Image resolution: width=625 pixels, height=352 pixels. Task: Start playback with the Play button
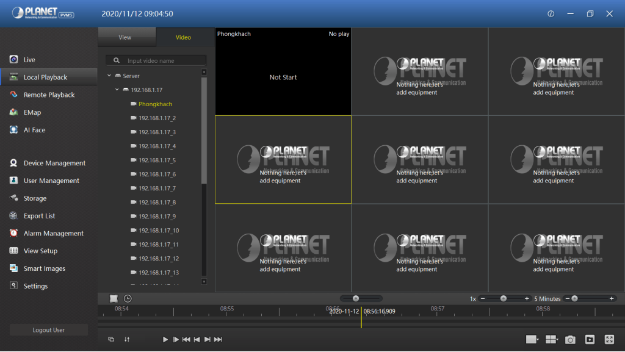tap(165, 339)
